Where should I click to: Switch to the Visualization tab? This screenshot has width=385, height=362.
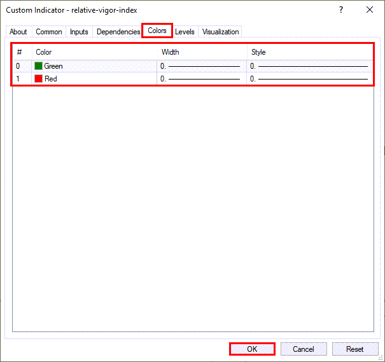(220, 32)
